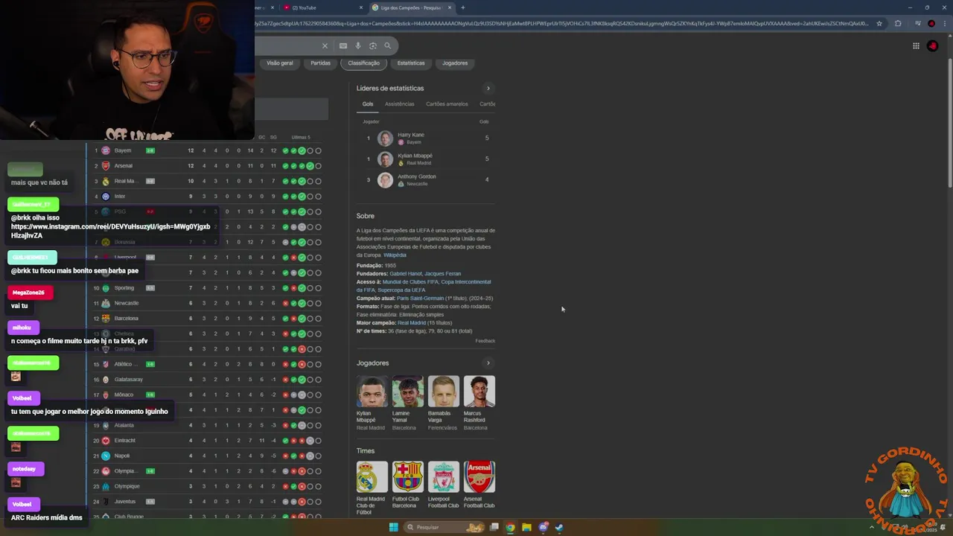Open the Jacques Ferran link
This screenshot has height=536, width=953.
442,274
